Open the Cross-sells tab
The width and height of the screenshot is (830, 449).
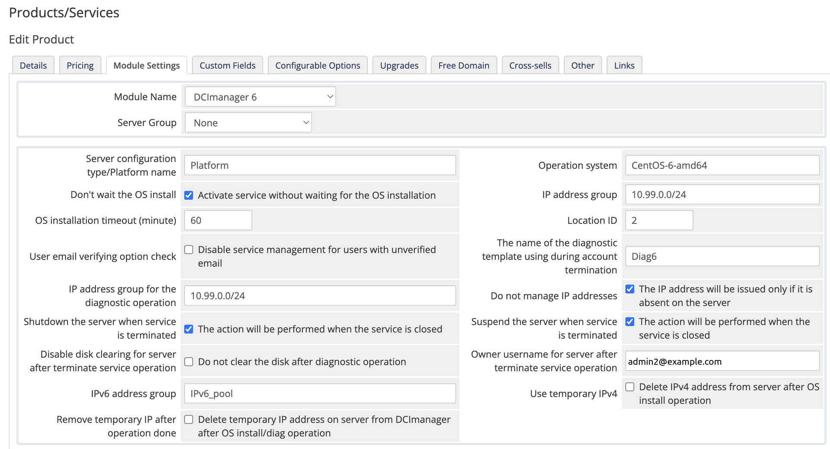530,65
